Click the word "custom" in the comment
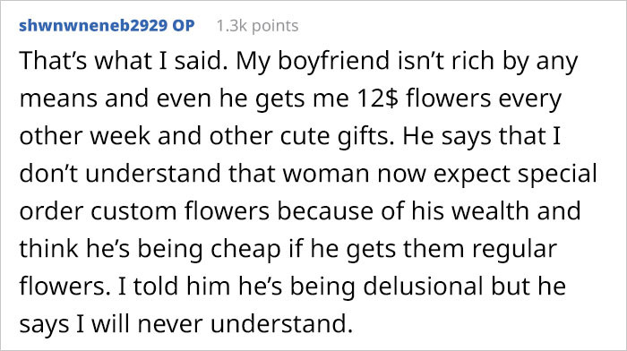The height and width of the screenshot is (351, 627). [133, 211]
